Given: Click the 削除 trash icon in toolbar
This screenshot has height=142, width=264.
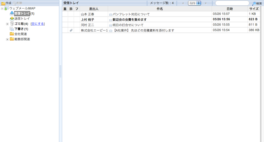Looking at the screenshot, I should point(14,3).
